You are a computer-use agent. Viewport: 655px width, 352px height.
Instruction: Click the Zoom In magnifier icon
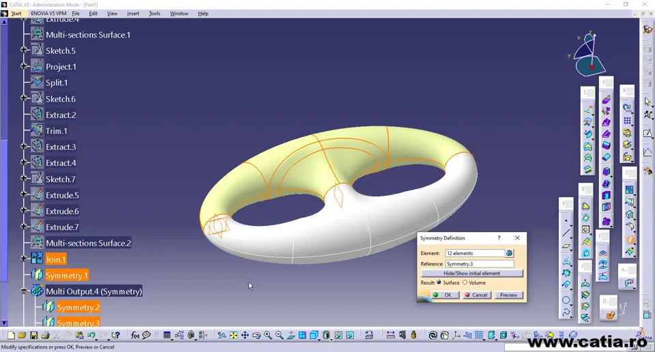[267, 336]
